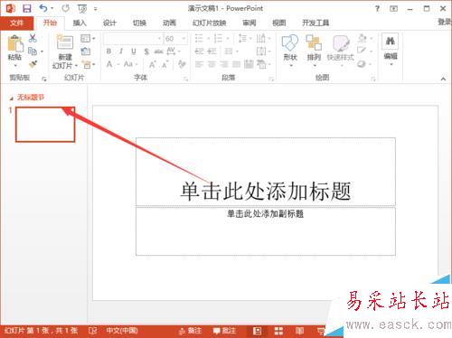The height and width of the screenshot is (338, 452).
Task: Switch to the 动画 (Animations) tab
Action: pyautogui.click(x=169, y=23)
